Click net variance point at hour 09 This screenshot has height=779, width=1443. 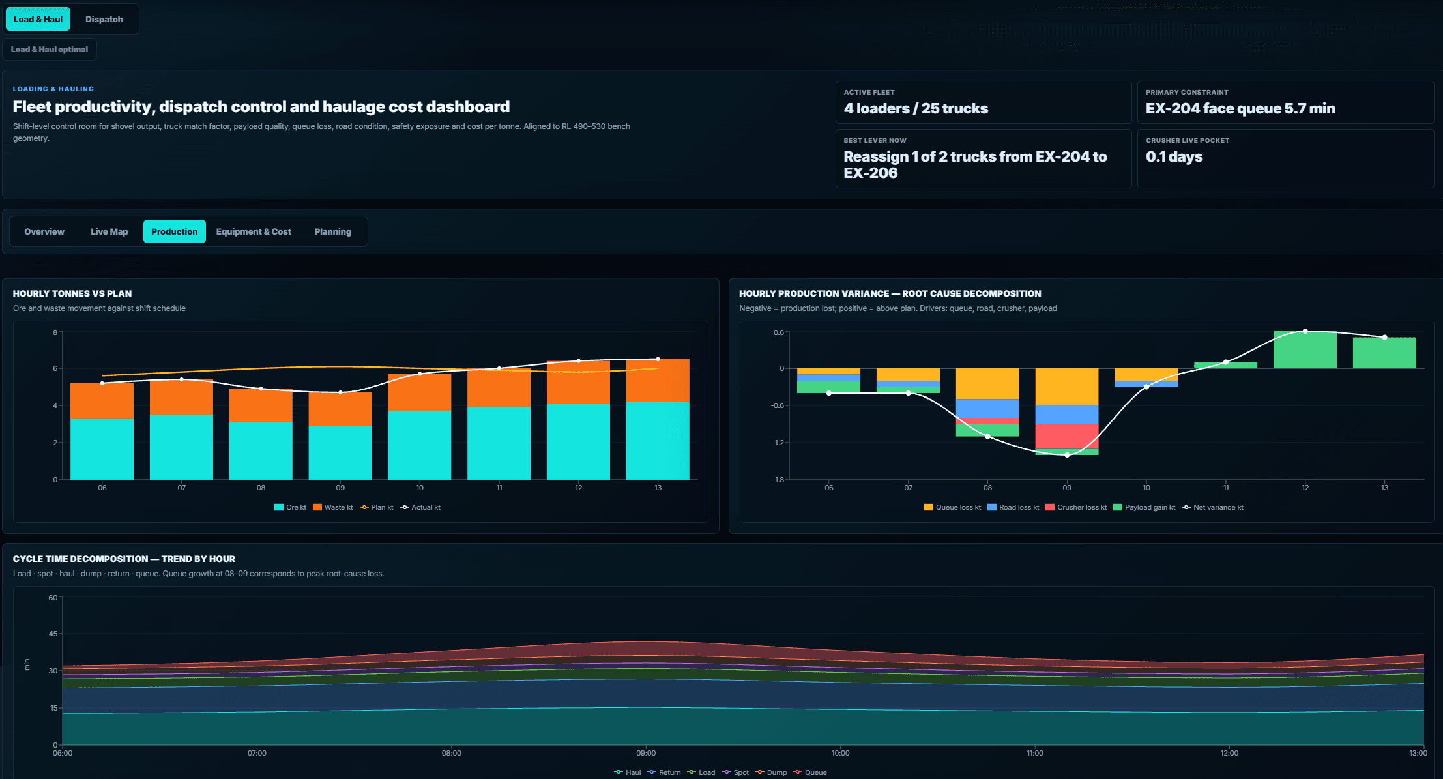coord(1067,455)
